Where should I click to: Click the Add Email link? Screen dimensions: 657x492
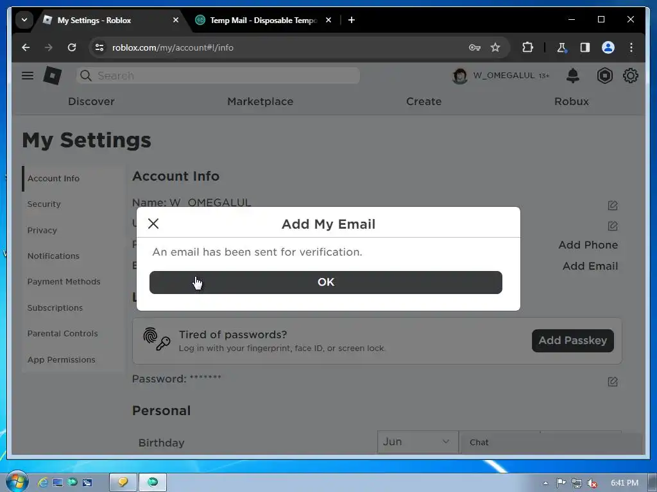590,266
